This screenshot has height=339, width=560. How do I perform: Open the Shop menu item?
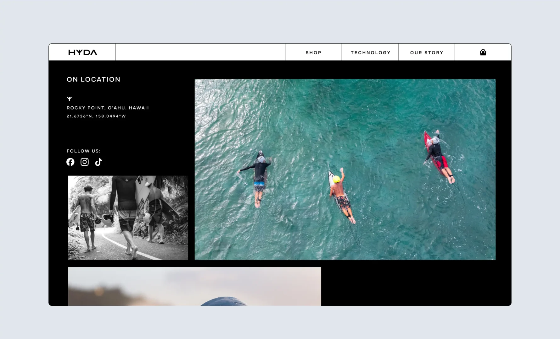pyautogui.click(x=313, y=52)
